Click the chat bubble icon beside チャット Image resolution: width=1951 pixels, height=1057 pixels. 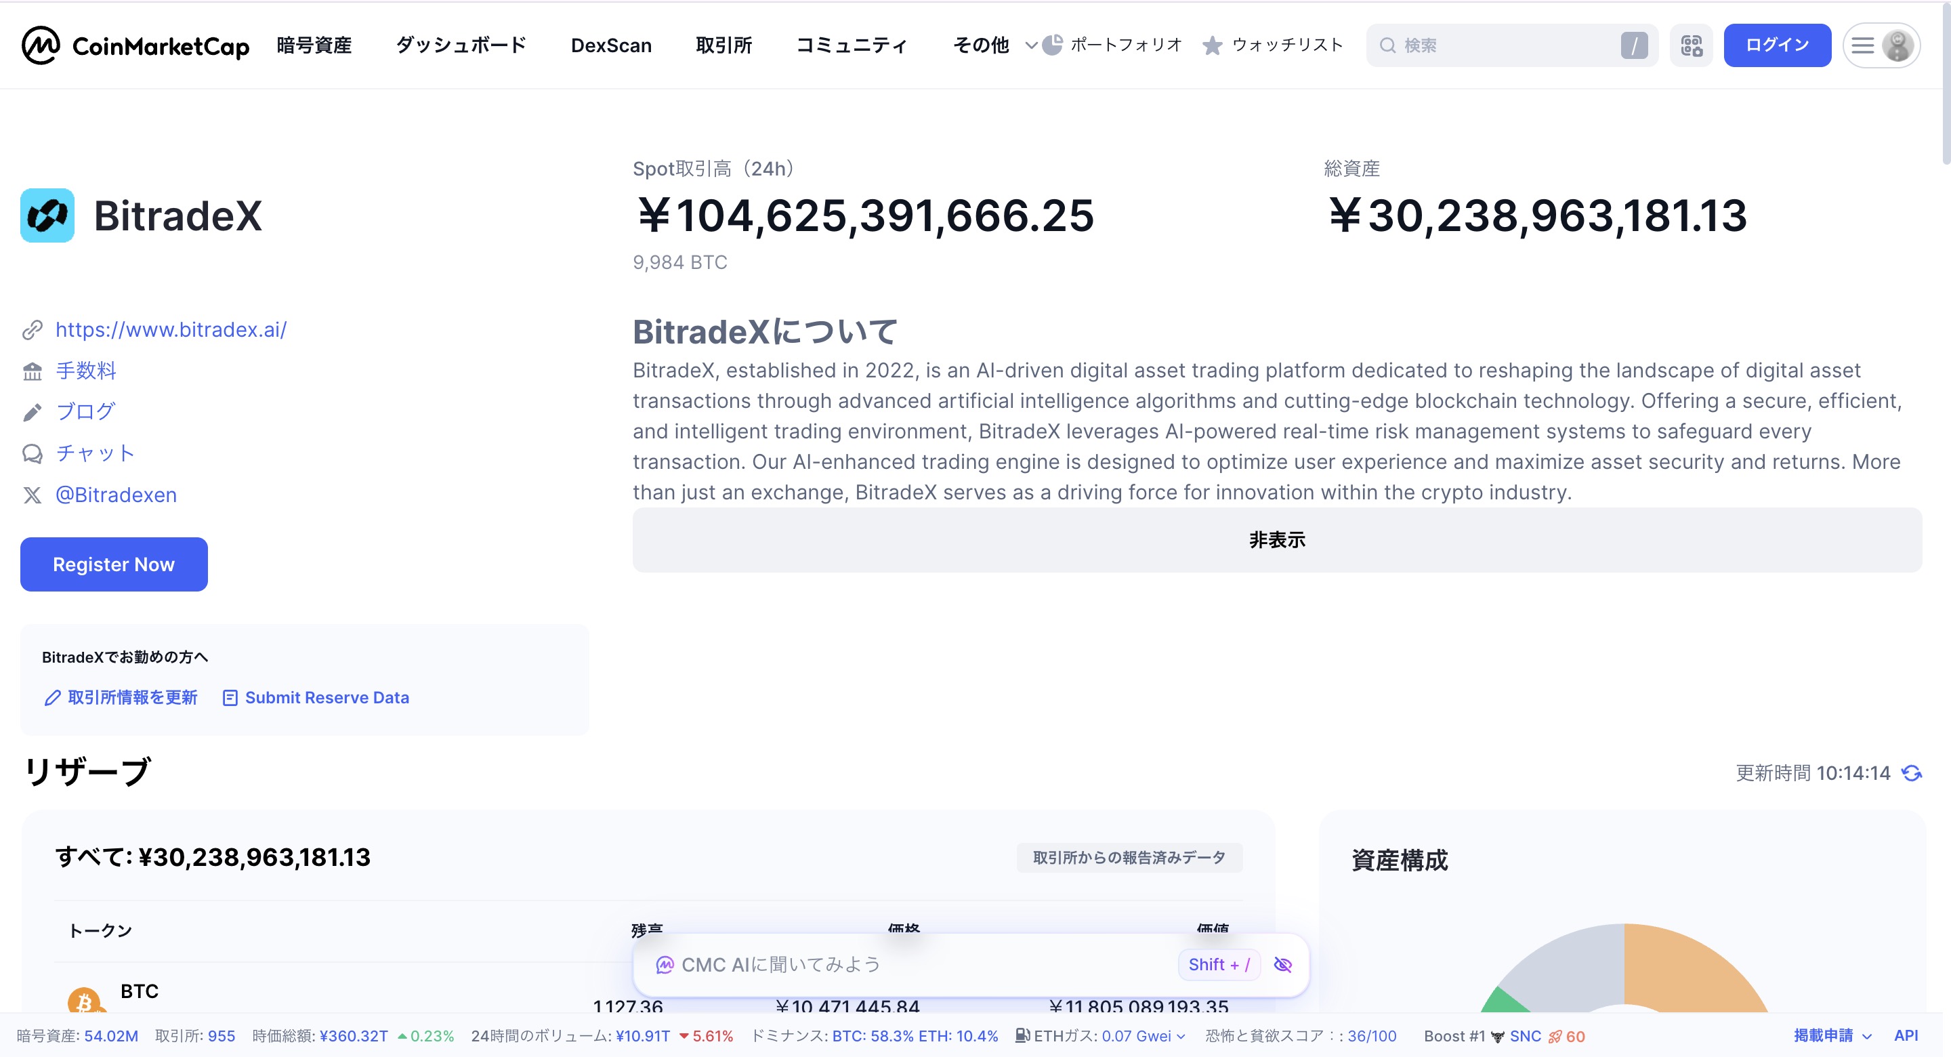click(x=32, y=453)
